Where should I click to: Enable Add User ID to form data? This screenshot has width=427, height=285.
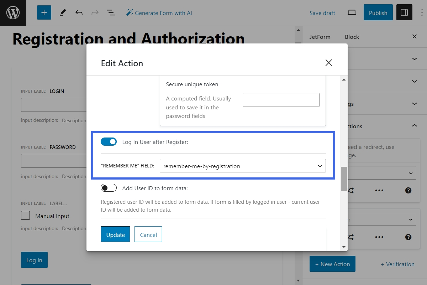(109, 188)
